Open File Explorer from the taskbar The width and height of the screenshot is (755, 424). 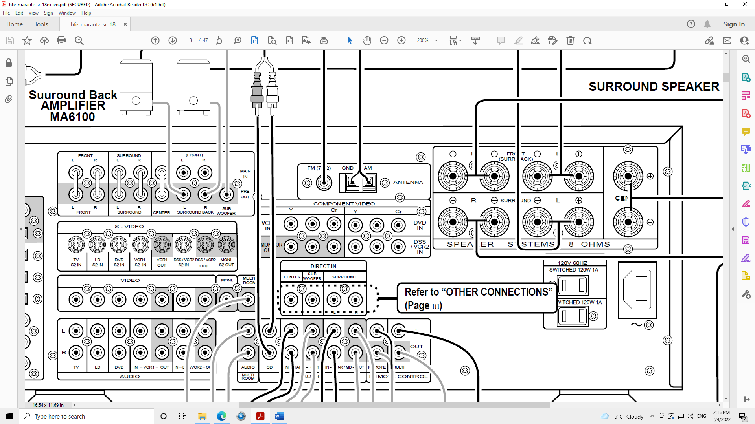[202, 416]
